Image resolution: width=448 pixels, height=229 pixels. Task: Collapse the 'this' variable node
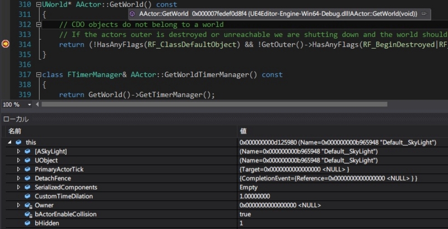(x=10, y=142)
